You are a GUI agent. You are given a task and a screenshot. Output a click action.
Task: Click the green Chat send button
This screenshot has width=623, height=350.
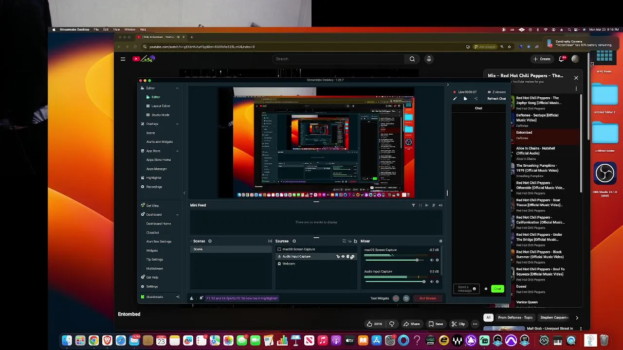(x=497, y=289)
